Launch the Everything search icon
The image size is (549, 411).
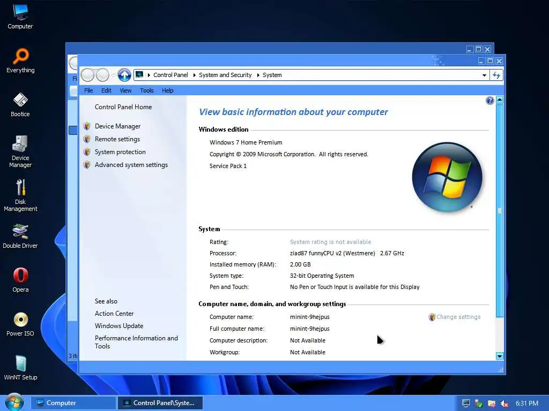tap(20, 60)
